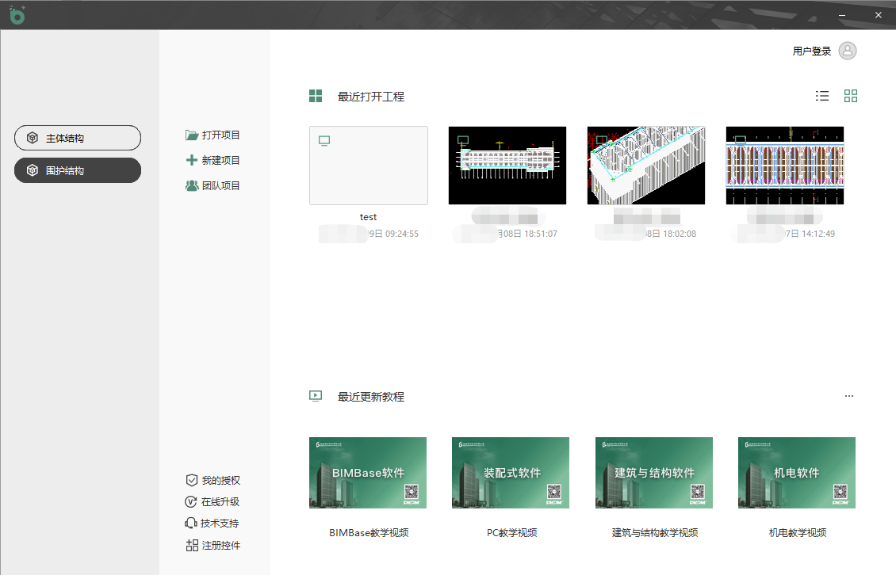Click the user avatar login icon

pos(848,51)
